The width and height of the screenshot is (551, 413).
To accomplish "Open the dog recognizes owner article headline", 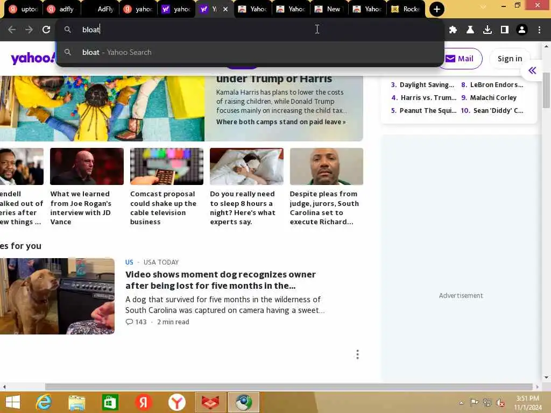I will point(220,280).
